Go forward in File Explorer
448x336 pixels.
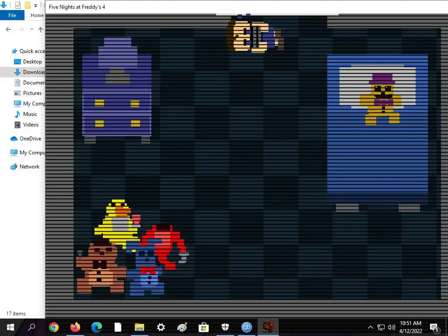point(21,29)
